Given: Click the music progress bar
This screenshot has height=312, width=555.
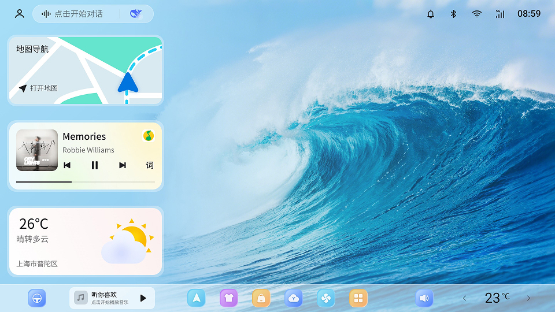Looking at the screenshot, I should (86, 182).
